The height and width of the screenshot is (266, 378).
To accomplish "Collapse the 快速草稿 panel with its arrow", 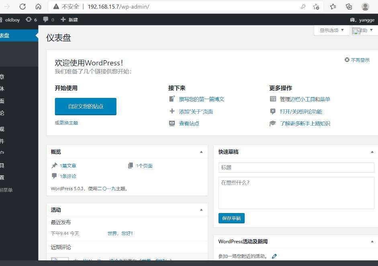I will click(372, 152).
